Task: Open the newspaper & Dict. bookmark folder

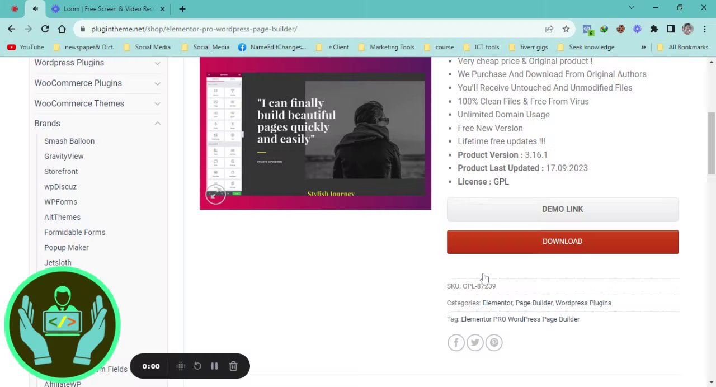Action: 84,47
